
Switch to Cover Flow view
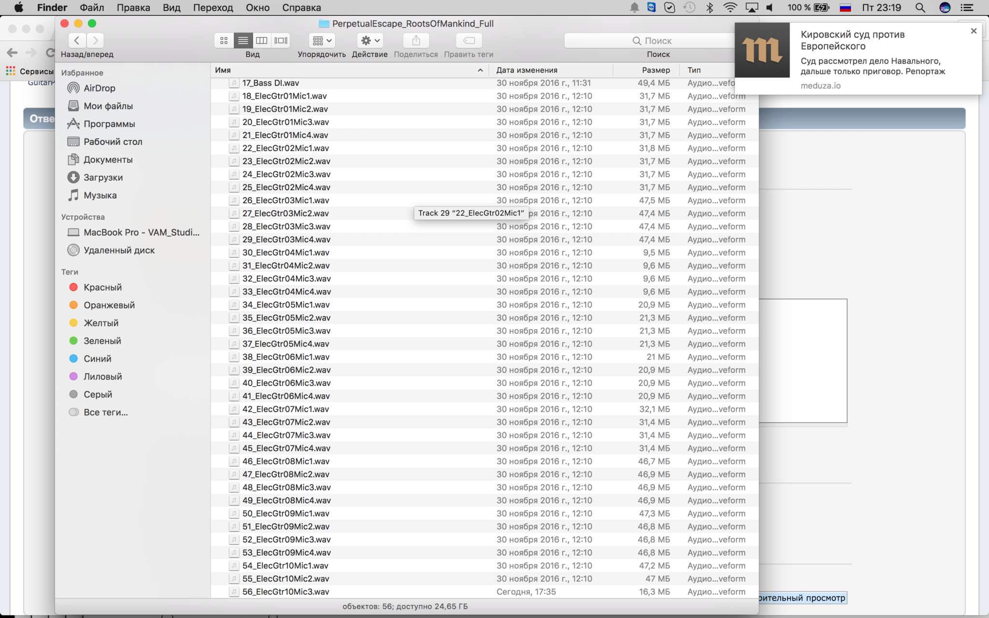[281, 41]
